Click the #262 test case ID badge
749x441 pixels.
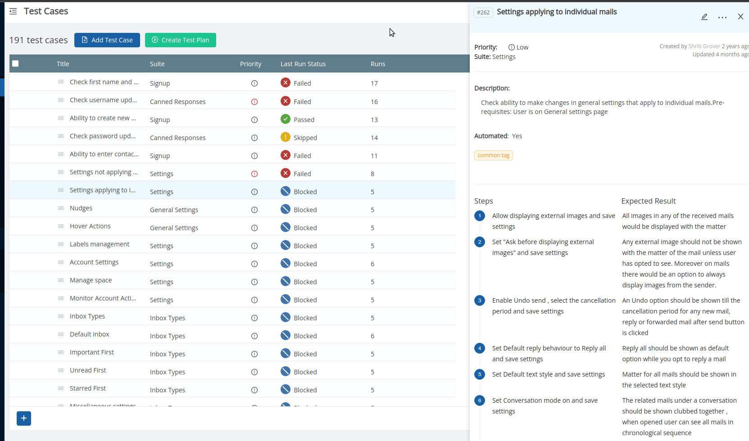click(483, 13)
